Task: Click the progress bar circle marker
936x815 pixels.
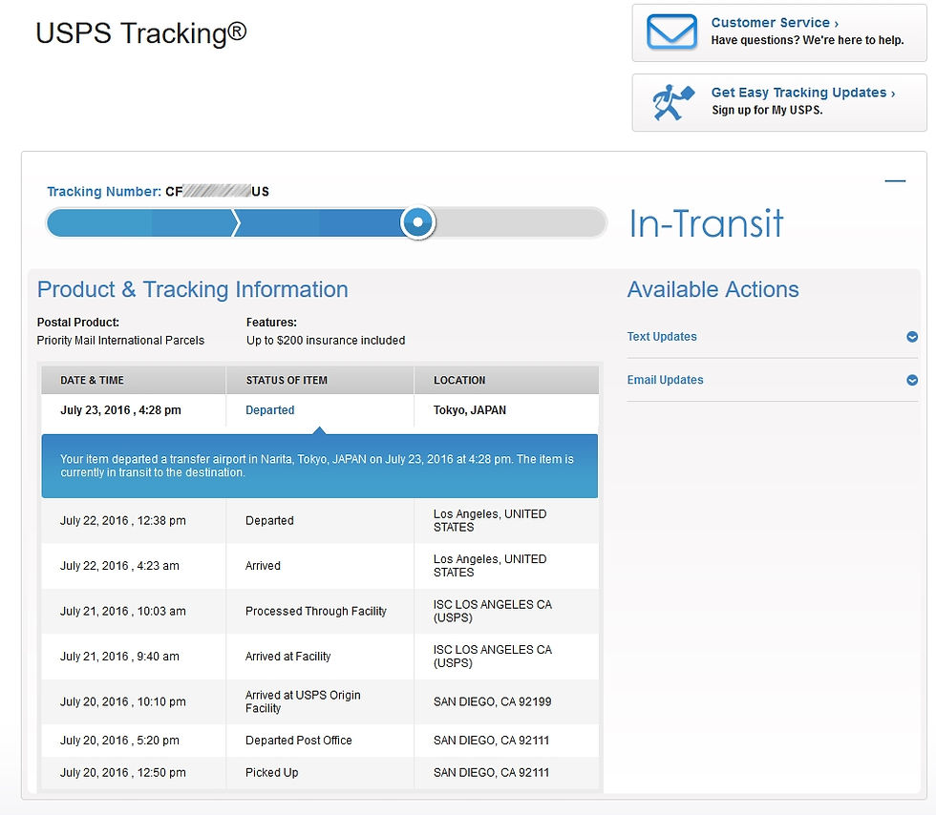Action: coord(418,222)
